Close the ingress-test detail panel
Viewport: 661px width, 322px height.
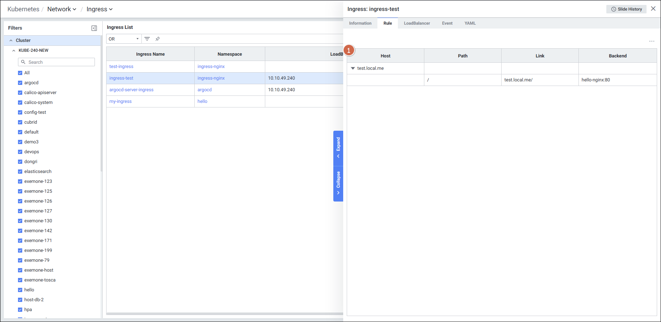tap(653, 9)
